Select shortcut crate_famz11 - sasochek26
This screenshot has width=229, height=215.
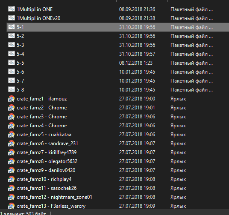(47, 188)
